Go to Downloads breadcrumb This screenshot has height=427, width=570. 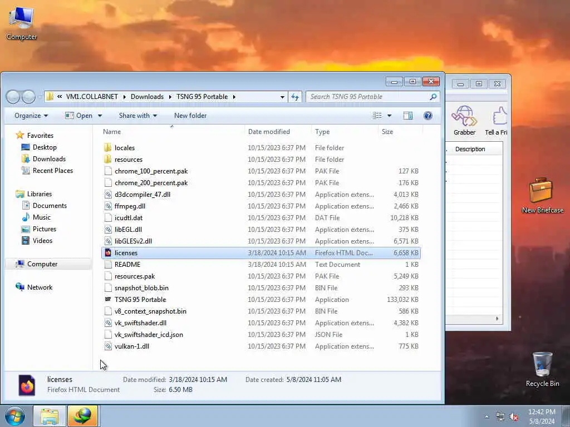[147, 97]
